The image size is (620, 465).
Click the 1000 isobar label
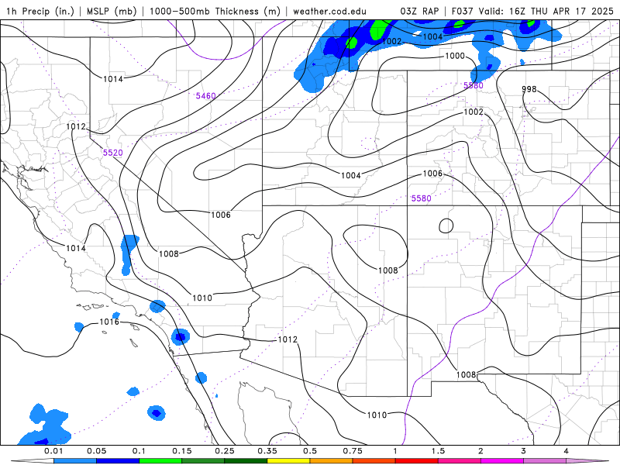(455, 56)
